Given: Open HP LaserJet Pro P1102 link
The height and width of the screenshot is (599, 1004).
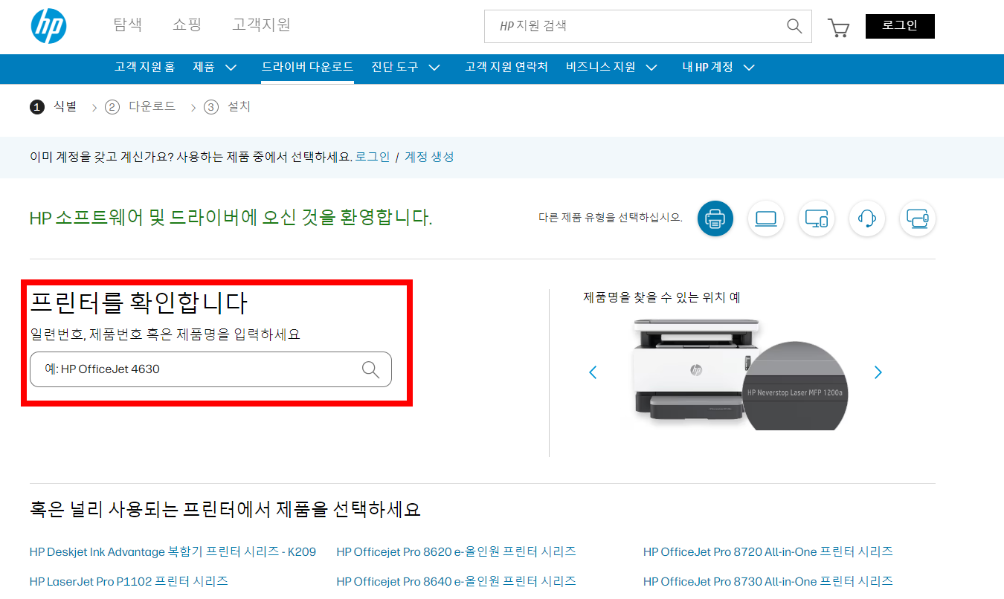Looking at the screenshot, I should pos(129,581).
